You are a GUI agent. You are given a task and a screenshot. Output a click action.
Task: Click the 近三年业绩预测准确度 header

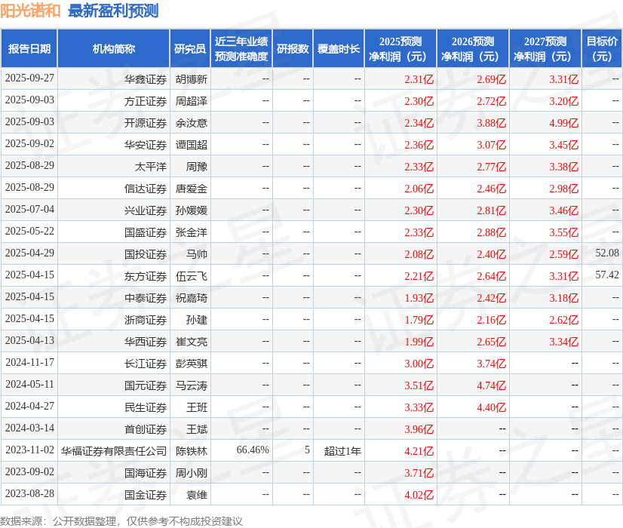pos(241,48)
